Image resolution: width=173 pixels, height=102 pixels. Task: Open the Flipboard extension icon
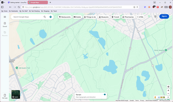point(158,7)
